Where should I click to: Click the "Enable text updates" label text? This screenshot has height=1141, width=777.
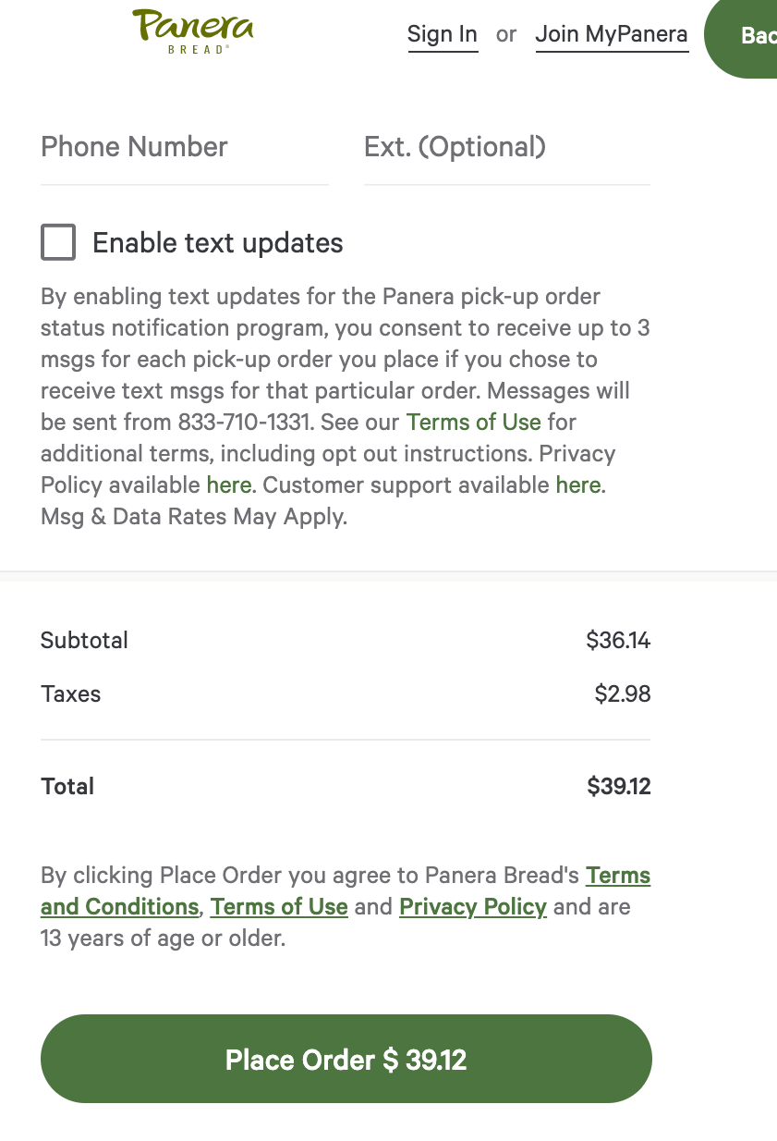218,243
